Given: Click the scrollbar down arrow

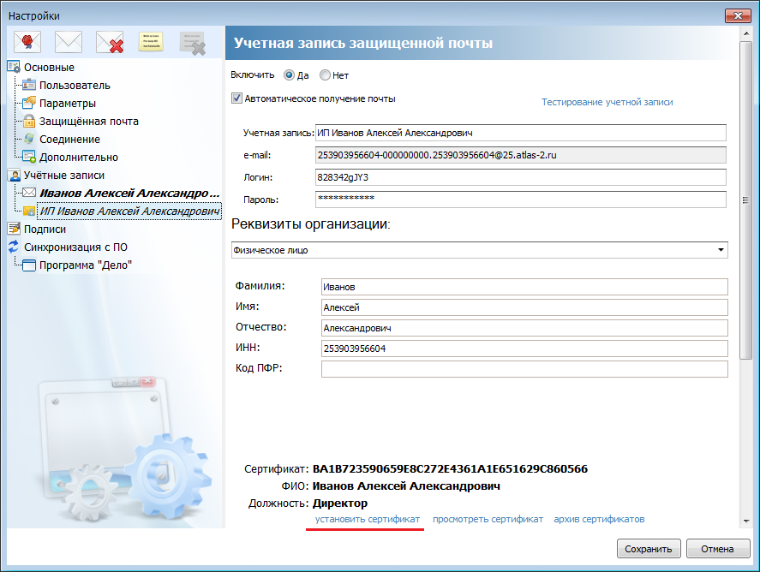Looking at the screenshot, I should (746, 521).
